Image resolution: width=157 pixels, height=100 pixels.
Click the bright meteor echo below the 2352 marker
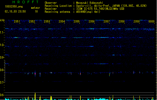35,73
